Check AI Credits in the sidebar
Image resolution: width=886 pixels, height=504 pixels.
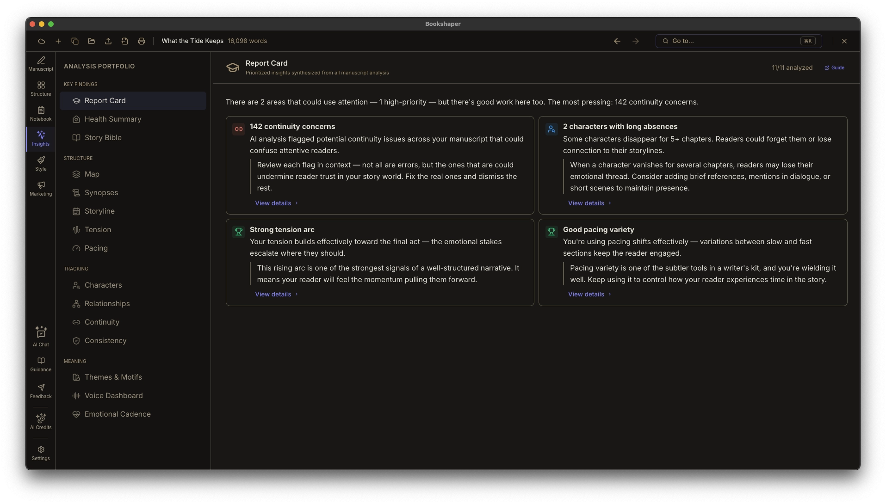tap(41, 421)
